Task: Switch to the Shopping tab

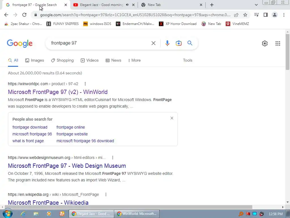Action: tap(62, 60)
